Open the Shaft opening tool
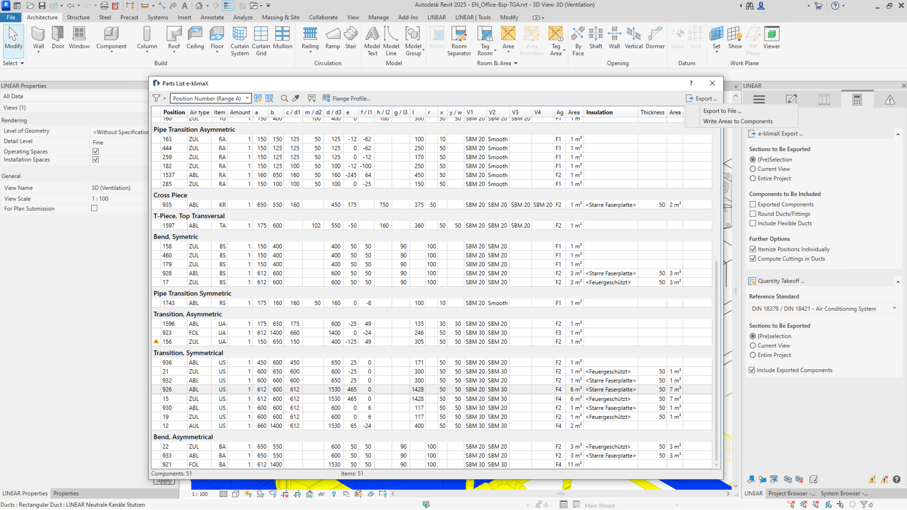The image size is (907, 510). [x=595, y=39]
